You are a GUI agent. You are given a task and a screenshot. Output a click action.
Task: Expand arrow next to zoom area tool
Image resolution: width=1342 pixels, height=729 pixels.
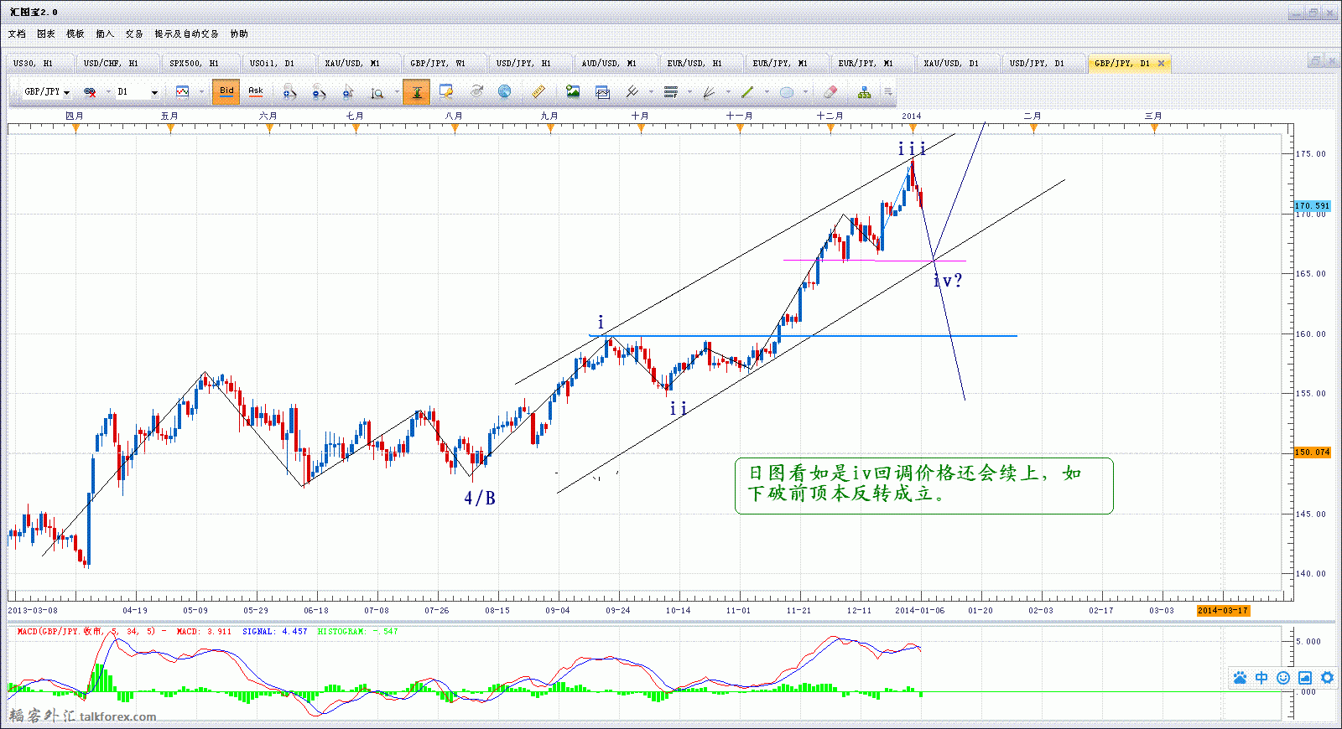pyautogui.click(x=397, y=92)
